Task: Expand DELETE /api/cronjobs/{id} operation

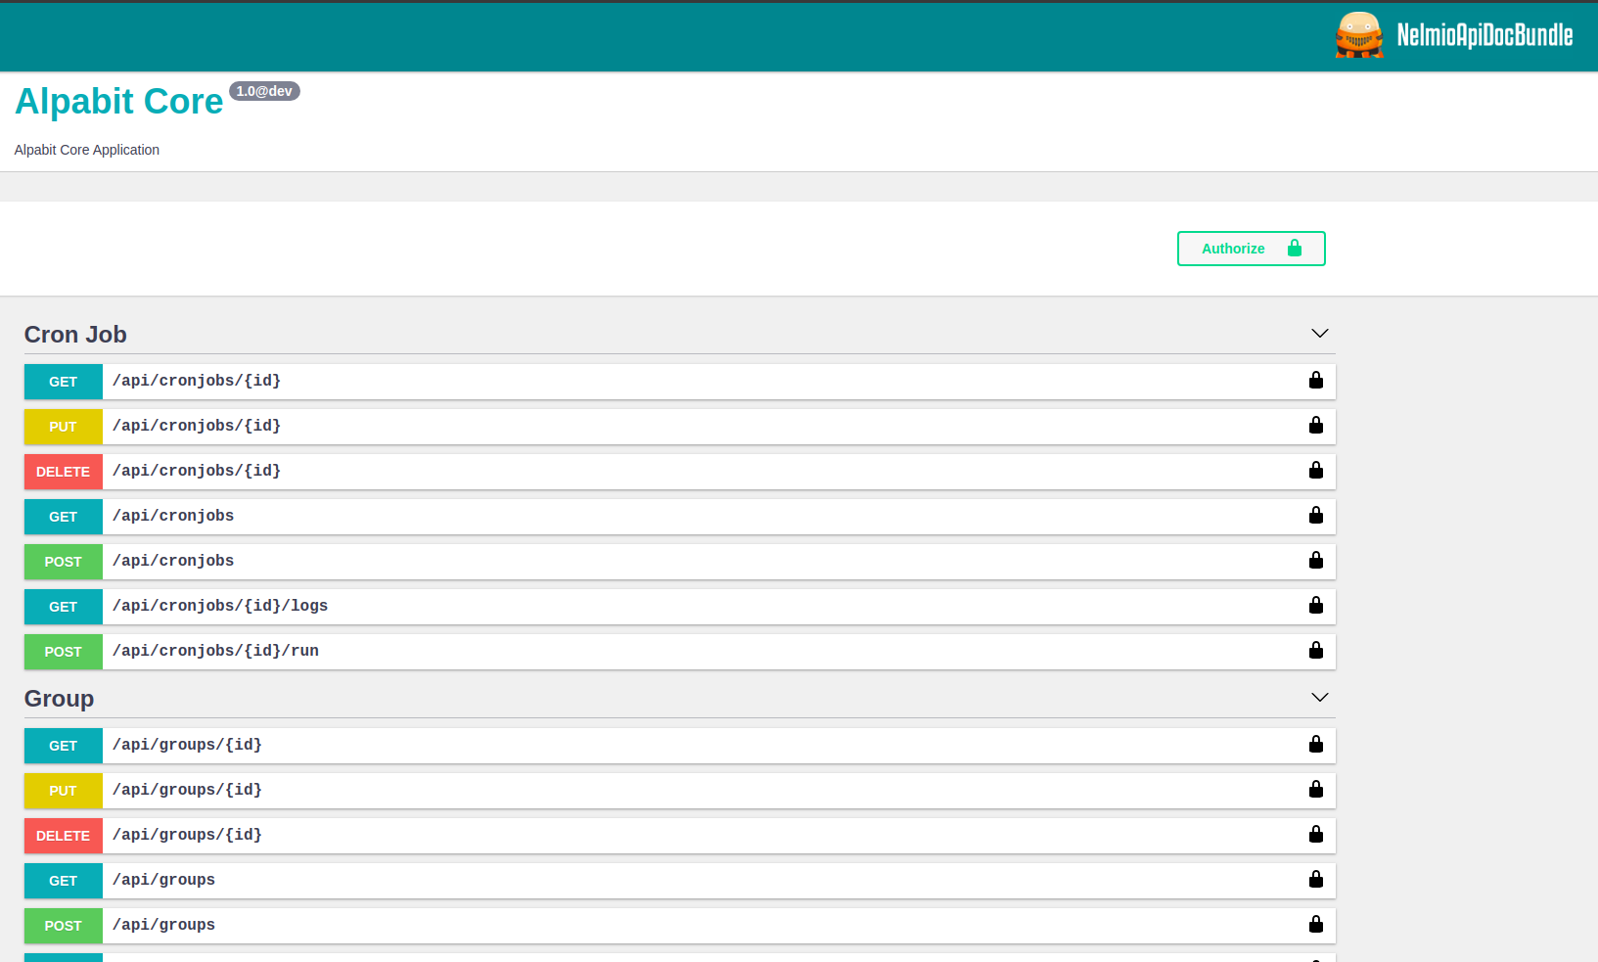Action: pyautogui.click(x=680, y=472)
